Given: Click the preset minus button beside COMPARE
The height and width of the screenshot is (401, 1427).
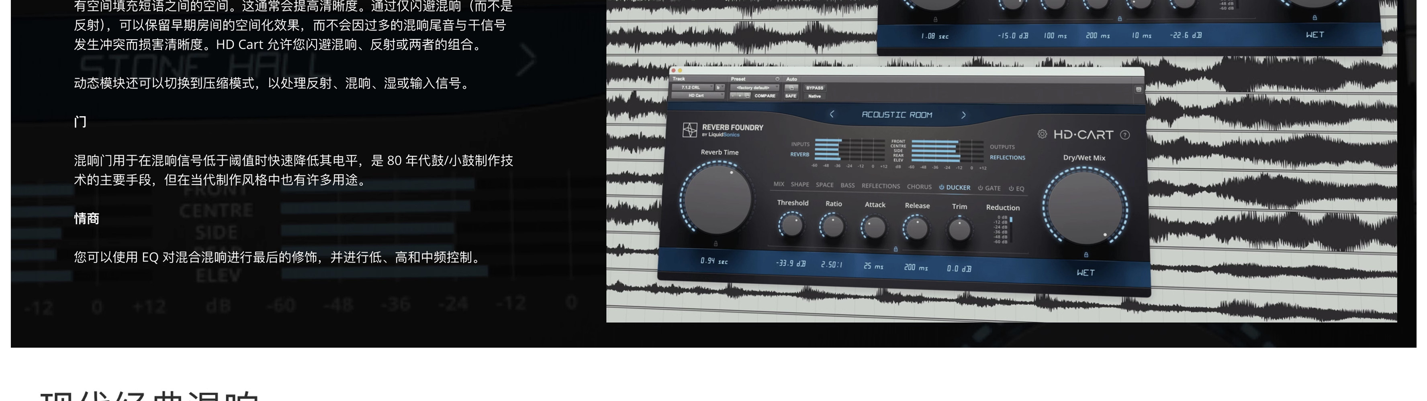Looking at the screenshot, I should tap(733, 96).
